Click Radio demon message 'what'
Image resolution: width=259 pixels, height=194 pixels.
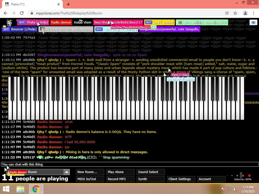click(69, 122)
